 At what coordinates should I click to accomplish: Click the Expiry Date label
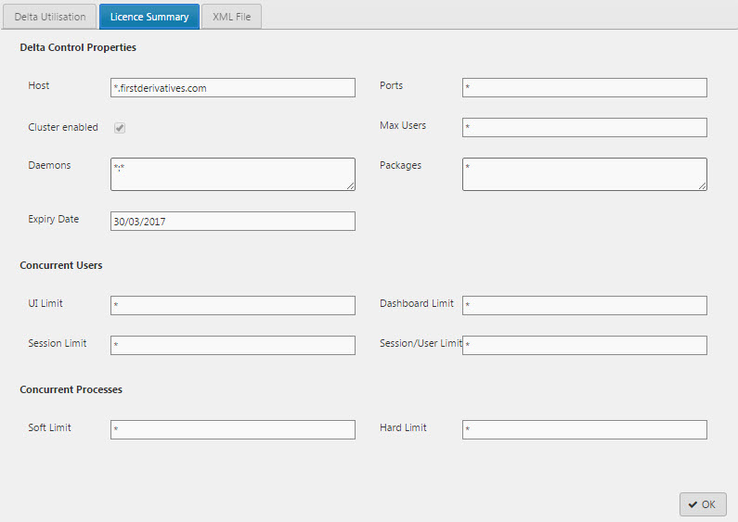pos(54,219)
